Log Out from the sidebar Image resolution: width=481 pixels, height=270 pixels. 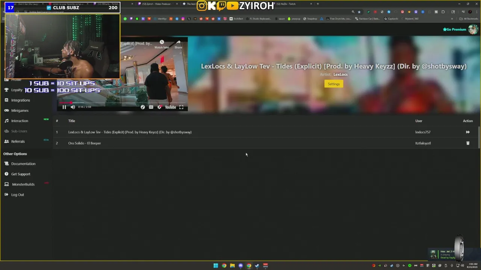point(17,195)
